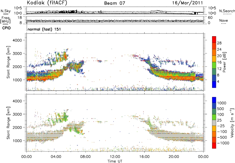Select the 'Beam 07' header label

tap(115, 3)
